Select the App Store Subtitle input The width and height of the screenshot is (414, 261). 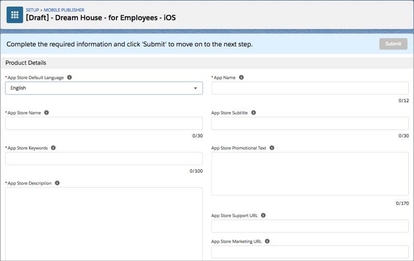click(x=309, y=123)
